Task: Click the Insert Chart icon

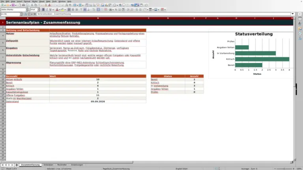Action: [106, 5]
